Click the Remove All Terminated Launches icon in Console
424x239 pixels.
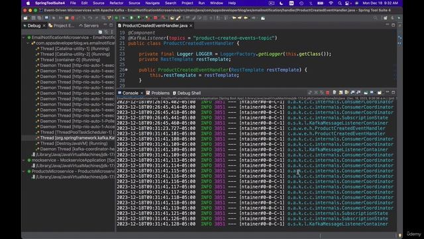pyautogui.click(x=322, y=93)
